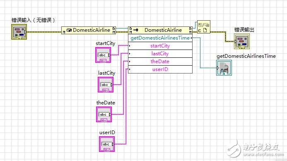Select the userID parameter row
287x161 pixels.
pyautogui.click(x=160, y=69)
